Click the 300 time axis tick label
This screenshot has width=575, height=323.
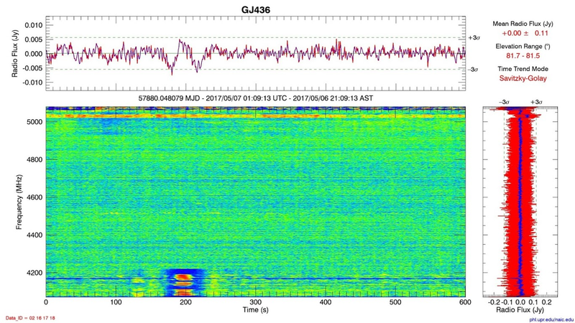coord(256,302)
